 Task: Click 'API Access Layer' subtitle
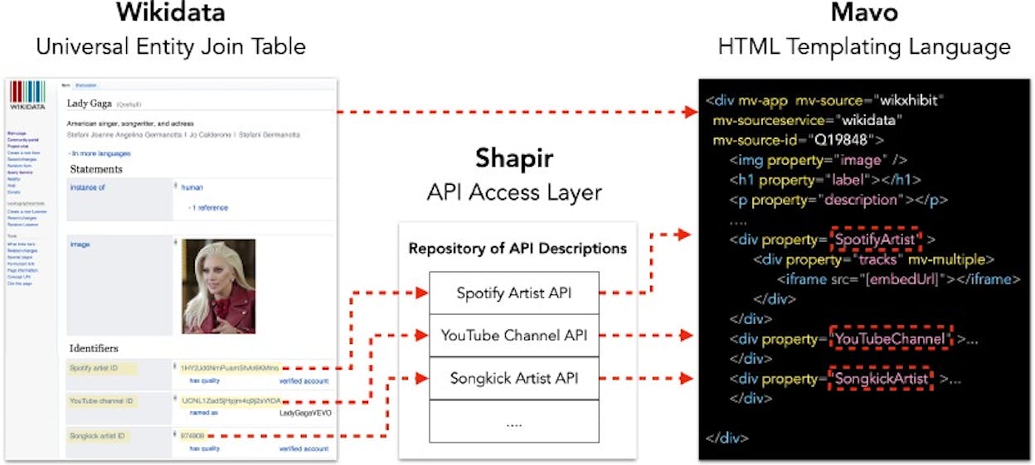(514, 193)
